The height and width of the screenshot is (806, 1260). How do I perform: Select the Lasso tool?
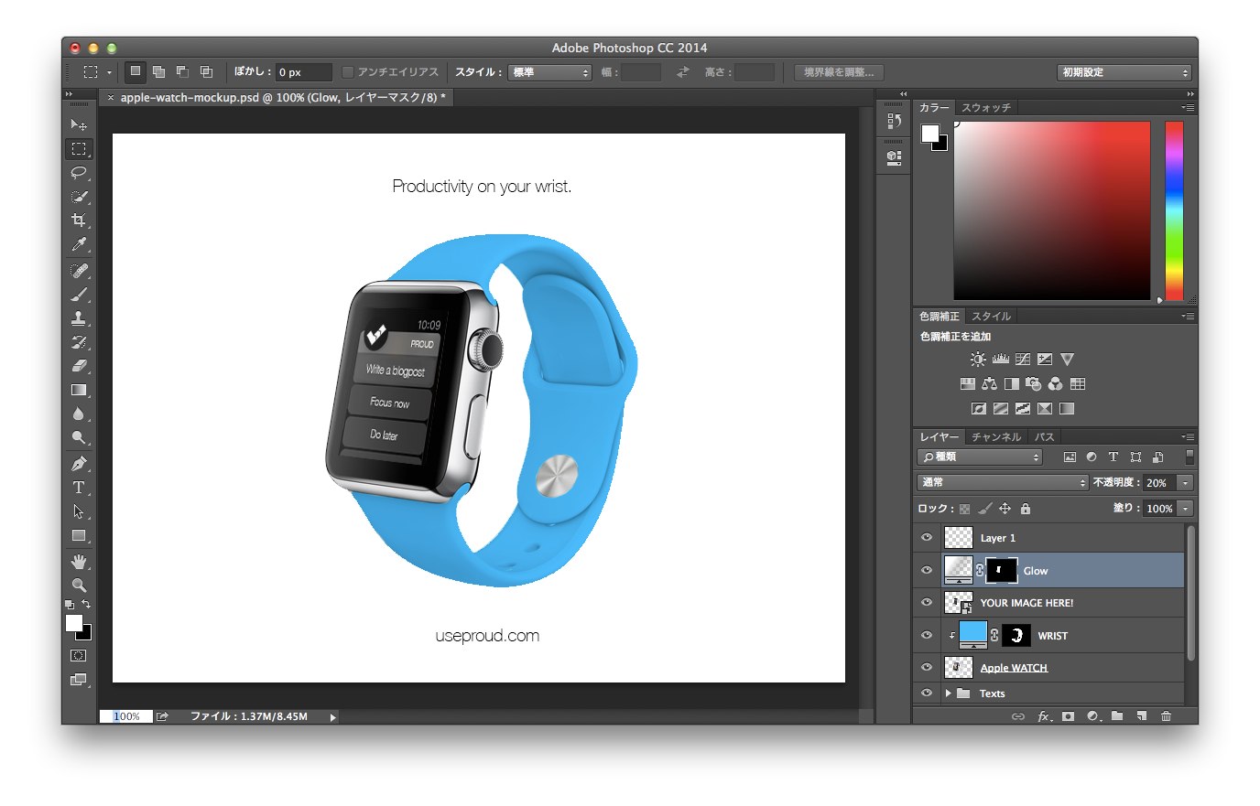tap(79, 172)
